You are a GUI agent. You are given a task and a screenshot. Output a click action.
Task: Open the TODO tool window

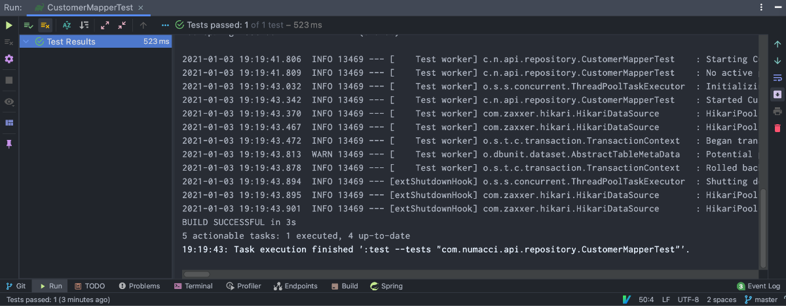pos(89,286)
